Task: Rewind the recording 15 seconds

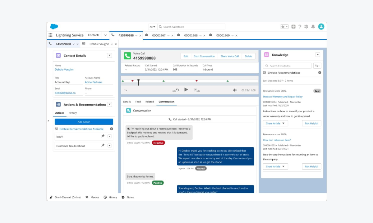Action: 177,90
